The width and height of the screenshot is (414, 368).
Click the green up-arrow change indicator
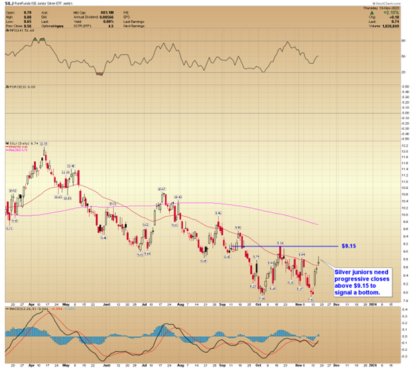coord(372,13)
